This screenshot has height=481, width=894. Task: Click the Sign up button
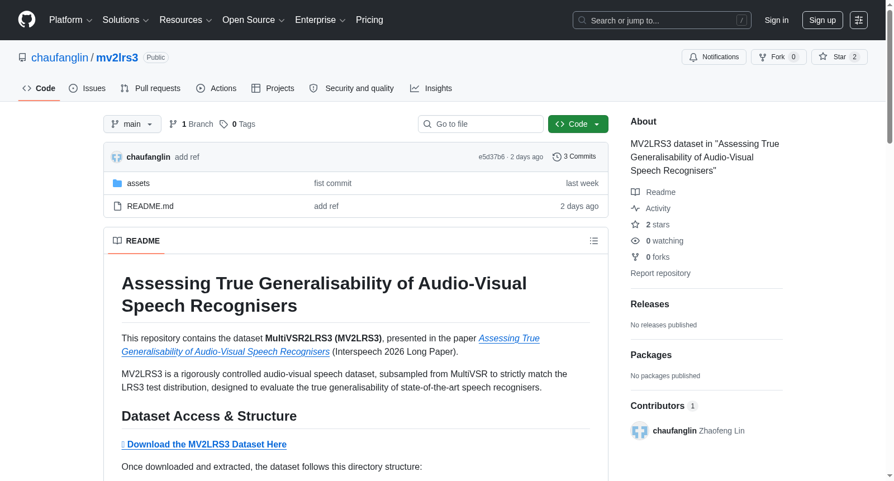point(822,20)
